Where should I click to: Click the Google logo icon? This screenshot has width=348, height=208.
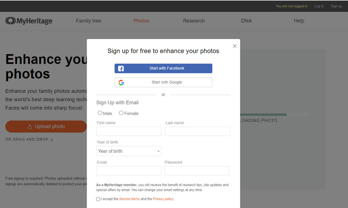tap(121, 83)
